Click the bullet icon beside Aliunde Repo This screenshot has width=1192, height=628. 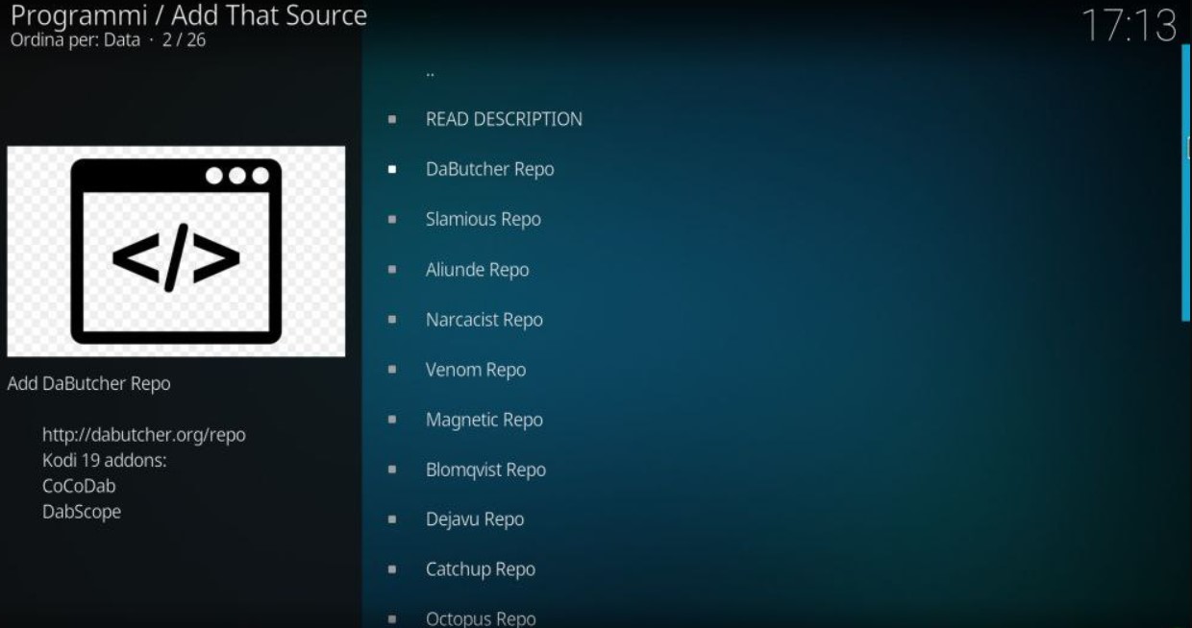click(392, 270)
